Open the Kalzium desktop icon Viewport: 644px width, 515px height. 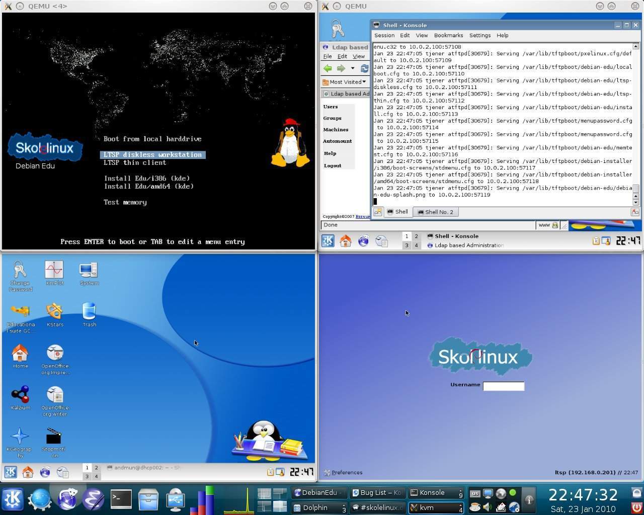20,395
